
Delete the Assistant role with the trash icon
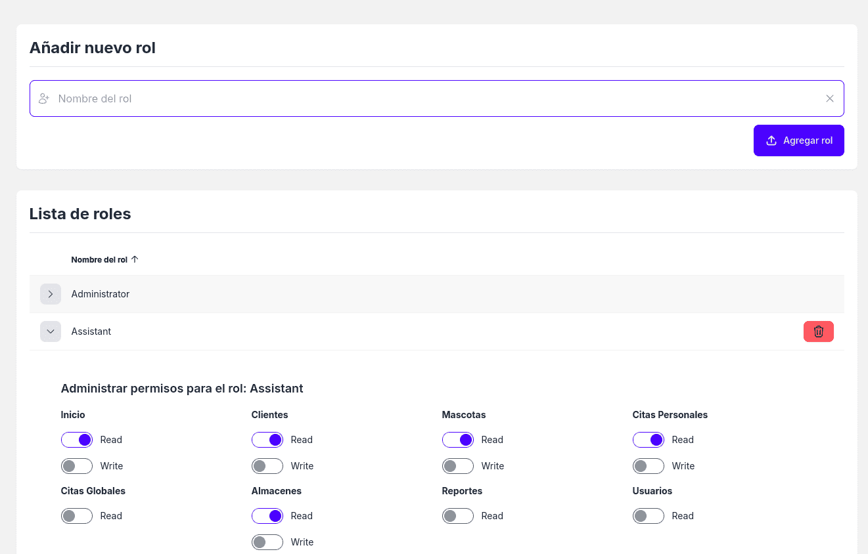tap(819, 331)
